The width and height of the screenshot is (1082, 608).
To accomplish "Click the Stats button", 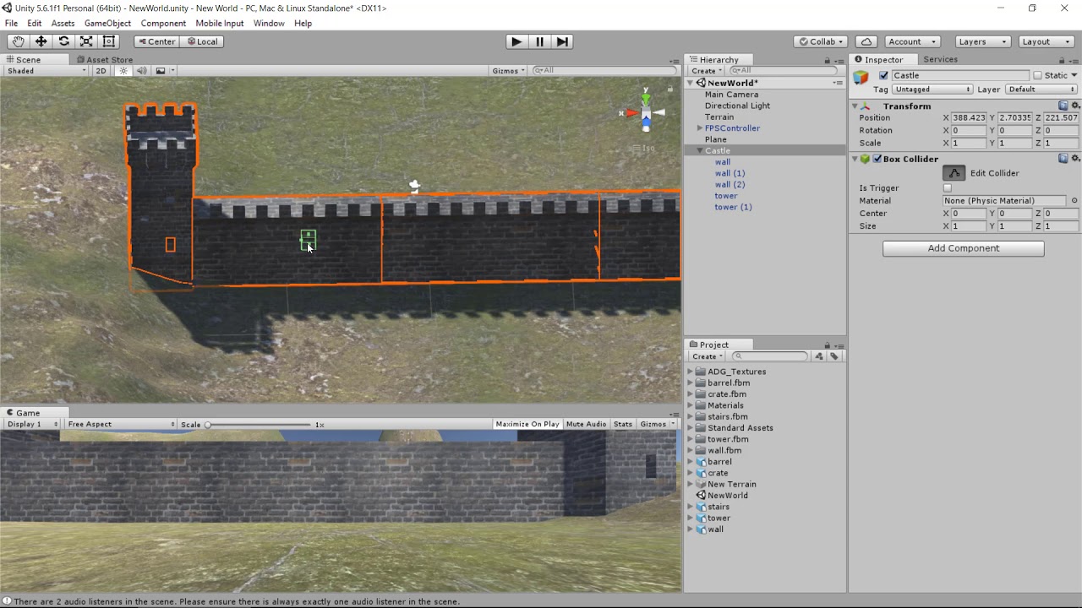I will coord(622,424).
